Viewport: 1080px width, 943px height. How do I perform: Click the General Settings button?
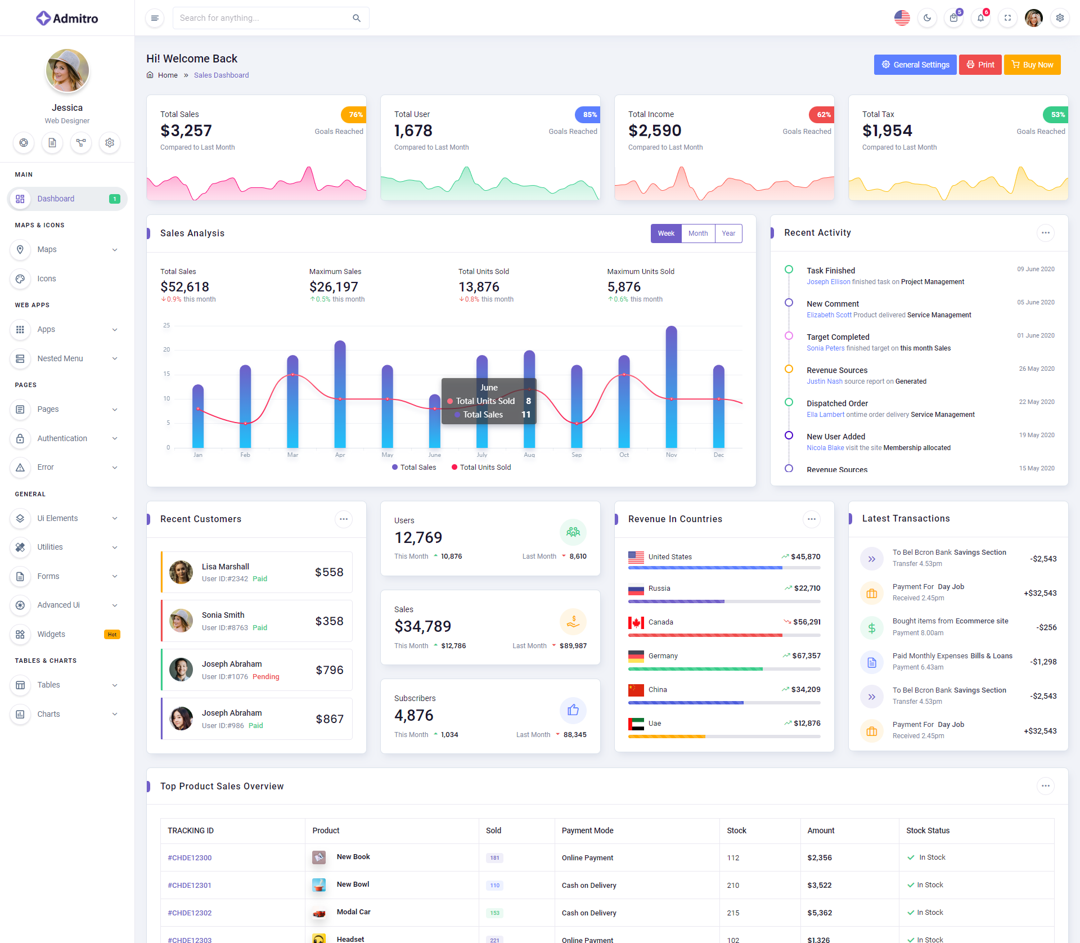(x=915, y=65)
